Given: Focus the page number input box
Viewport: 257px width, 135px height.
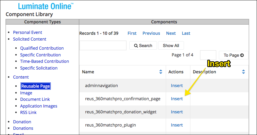Looking at the screenshot, I should (x=208, y=55).
